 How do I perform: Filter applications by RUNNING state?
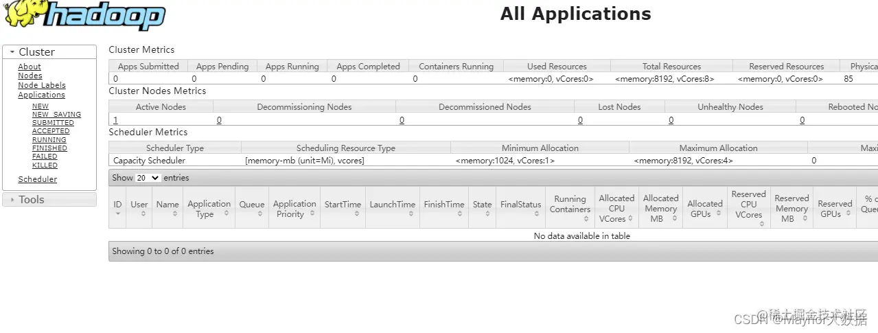pyautogui.click(x=49, y=140)
